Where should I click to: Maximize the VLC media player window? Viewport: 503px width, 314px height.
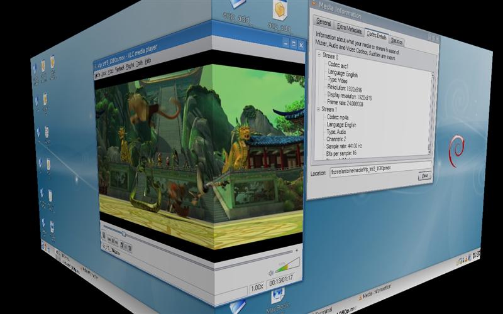[x=294, y=44]
